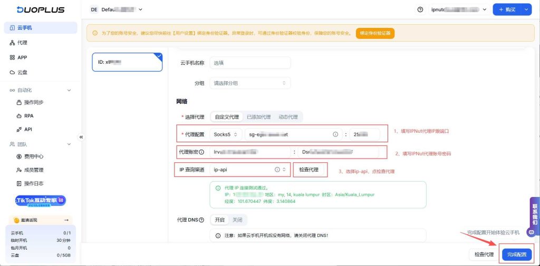Click the TikTok 互动专家 banner
This screenshot has height=266, width=540.
[40, 201]
